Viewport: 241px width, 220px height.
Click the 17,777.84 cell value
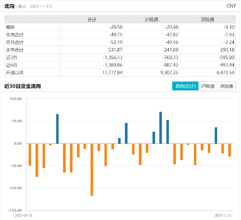112,73
